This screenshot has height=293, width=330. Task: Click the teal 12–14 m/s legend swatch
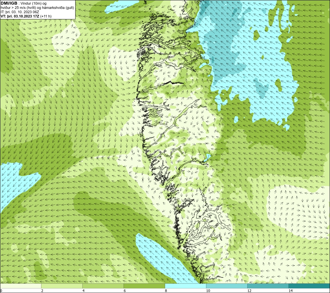(268, 286)
